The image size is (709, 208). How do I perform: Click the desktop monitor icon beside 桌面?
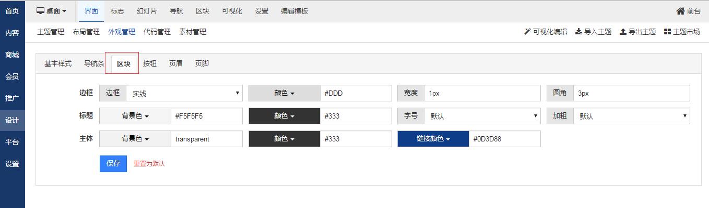click(x=40, y=11)
